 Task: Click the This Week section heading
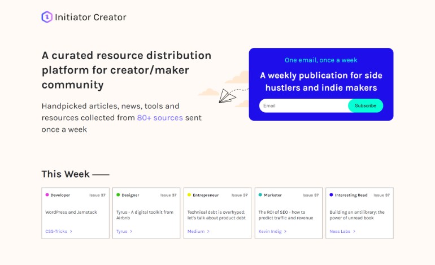pos(66,174)
